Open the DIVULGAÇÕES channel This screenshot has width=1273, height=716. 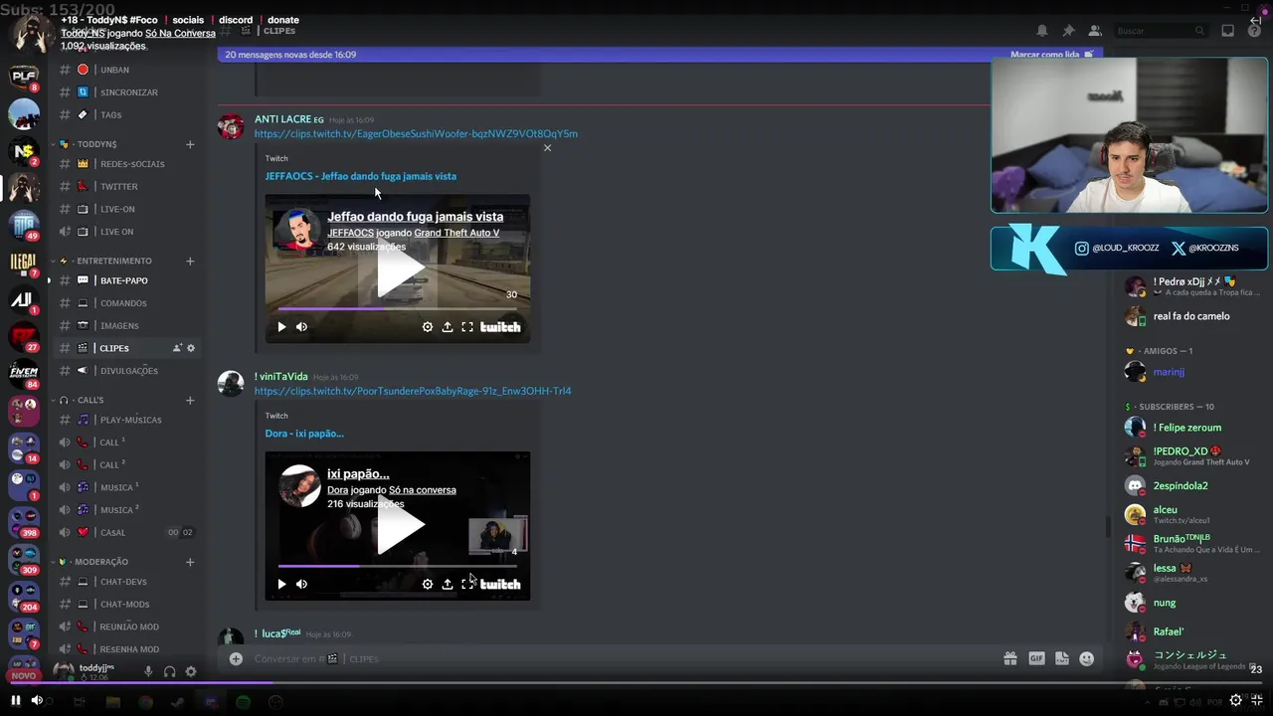pos(127,371)
